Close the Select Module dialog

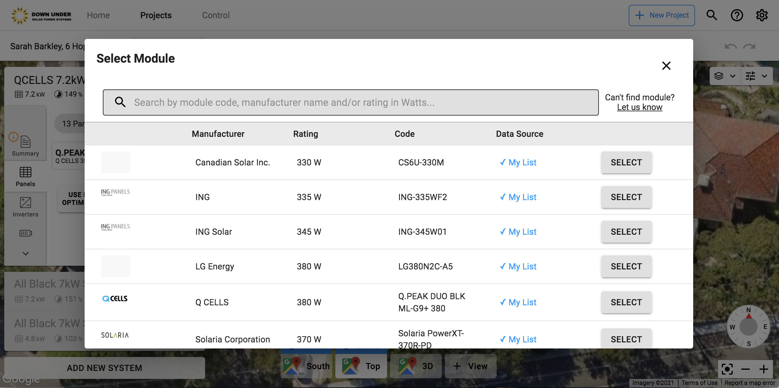click(666, 66)
